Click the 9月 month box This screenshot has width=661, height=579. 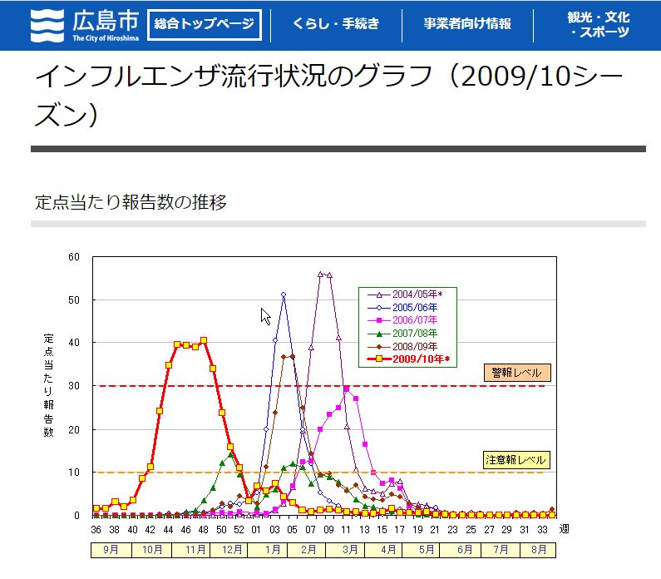click(x=111, y=550)
